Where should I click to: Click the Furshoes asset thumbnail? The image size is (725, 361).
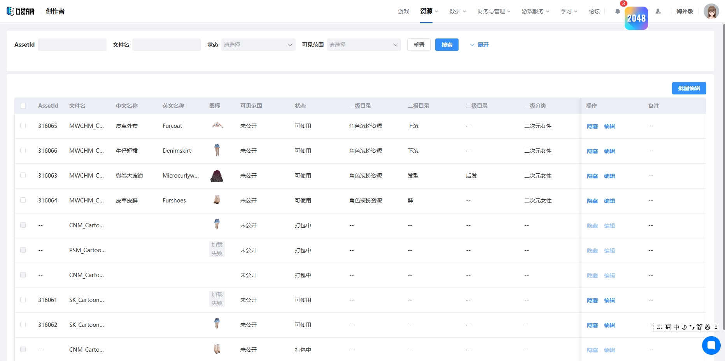point(217,200)
